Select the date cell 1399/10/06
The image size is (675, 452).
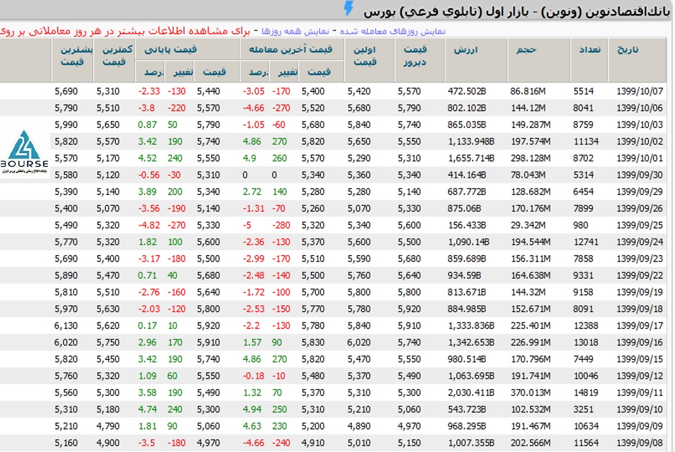click(x=640, y=108)
